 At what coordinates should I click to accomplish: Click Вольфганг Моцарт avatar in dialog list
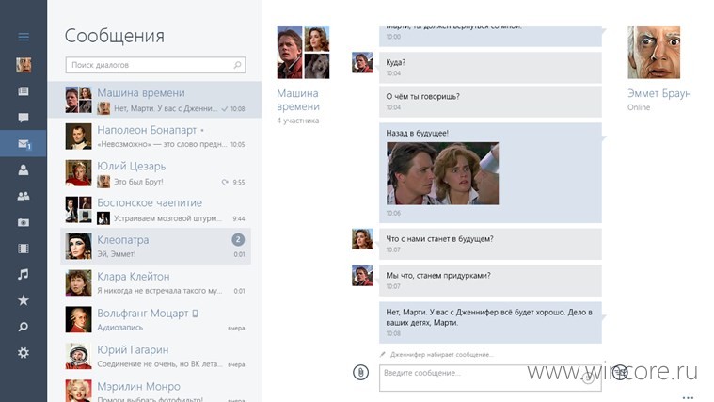point(78,319)
